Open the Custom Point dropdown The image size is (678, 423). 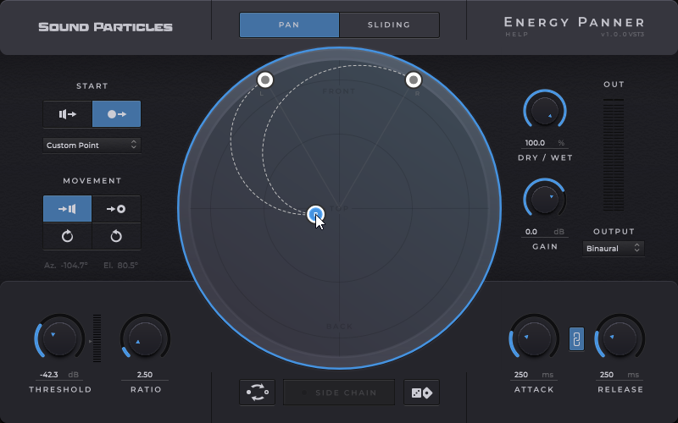[x=92, y=145]
